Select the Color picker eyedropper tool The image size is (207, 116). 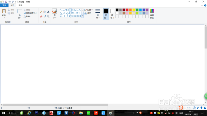click(45, 17)
